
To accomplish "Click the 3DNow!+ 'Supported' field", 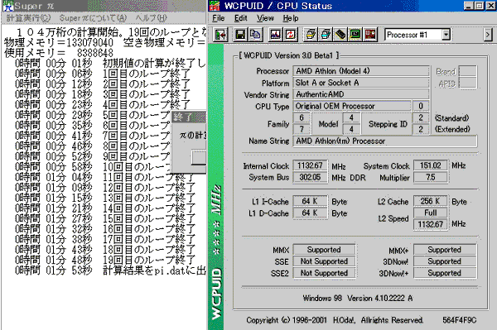I will click(444, 273).
